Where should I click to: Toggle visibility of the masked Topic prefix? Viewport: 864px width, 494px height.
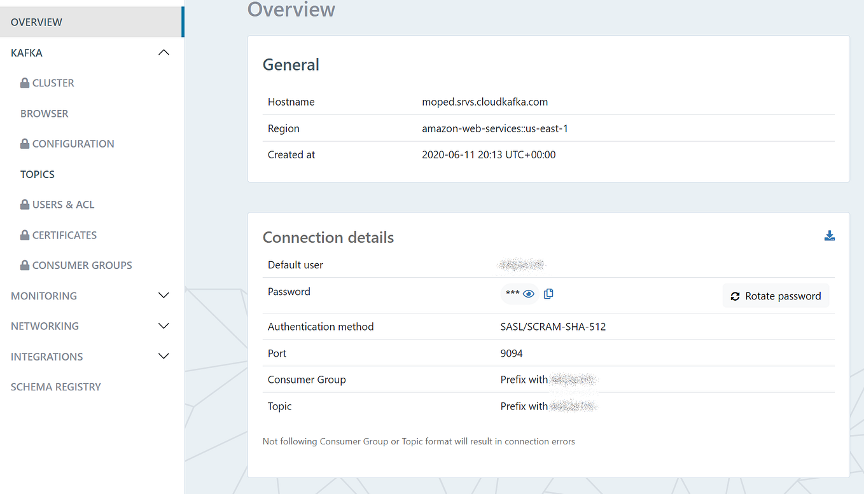click(x=575, y=406)
